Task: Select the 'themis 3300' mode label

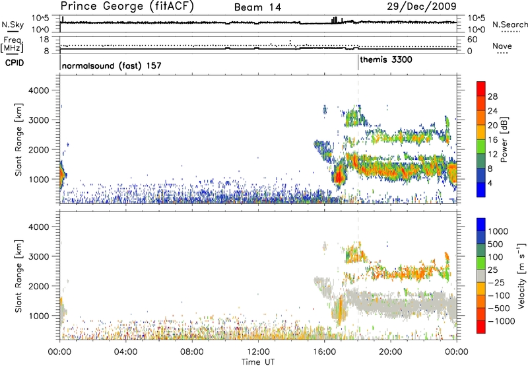Action: tap(386, 60)
